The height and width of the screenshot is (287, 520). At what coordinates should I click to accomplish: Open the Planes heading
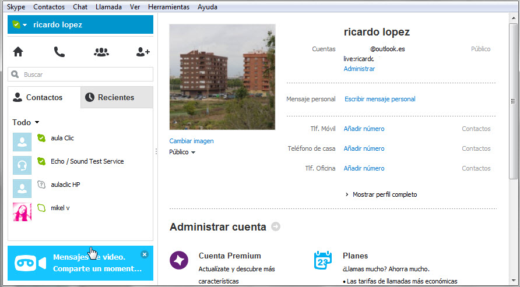[x=355, y=256]
